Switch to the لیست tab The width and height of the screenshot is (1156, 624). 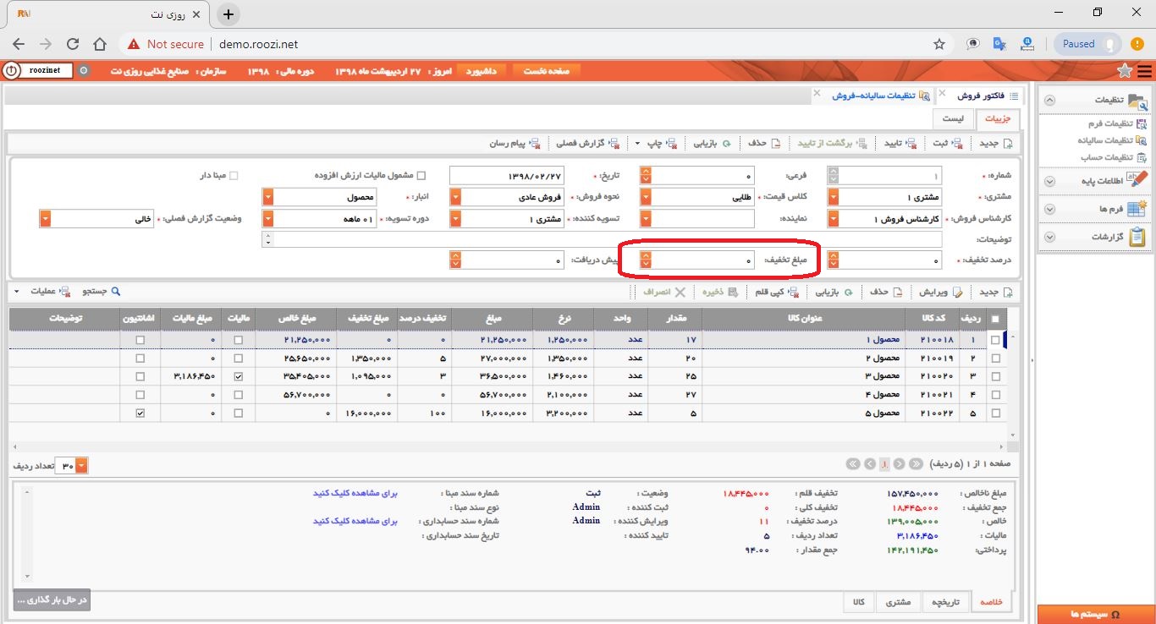pos(953,119)
